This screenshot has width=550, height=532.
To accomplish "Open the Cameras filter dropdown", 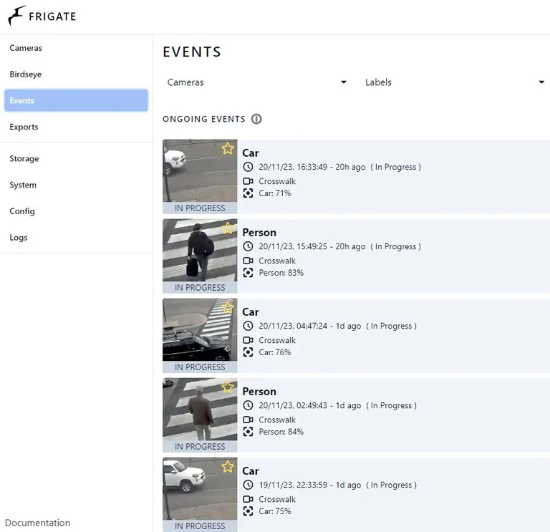I will tap(256, 82).
